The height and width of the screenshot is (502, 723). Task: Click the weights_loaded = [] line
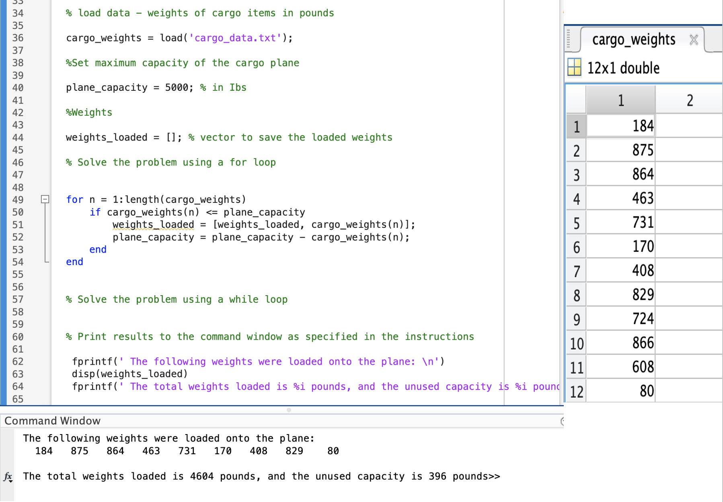229,137
